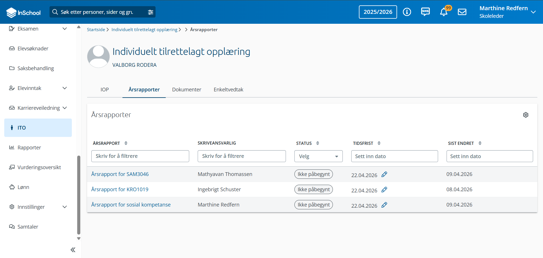Click the information icon in header

point(407,12)
